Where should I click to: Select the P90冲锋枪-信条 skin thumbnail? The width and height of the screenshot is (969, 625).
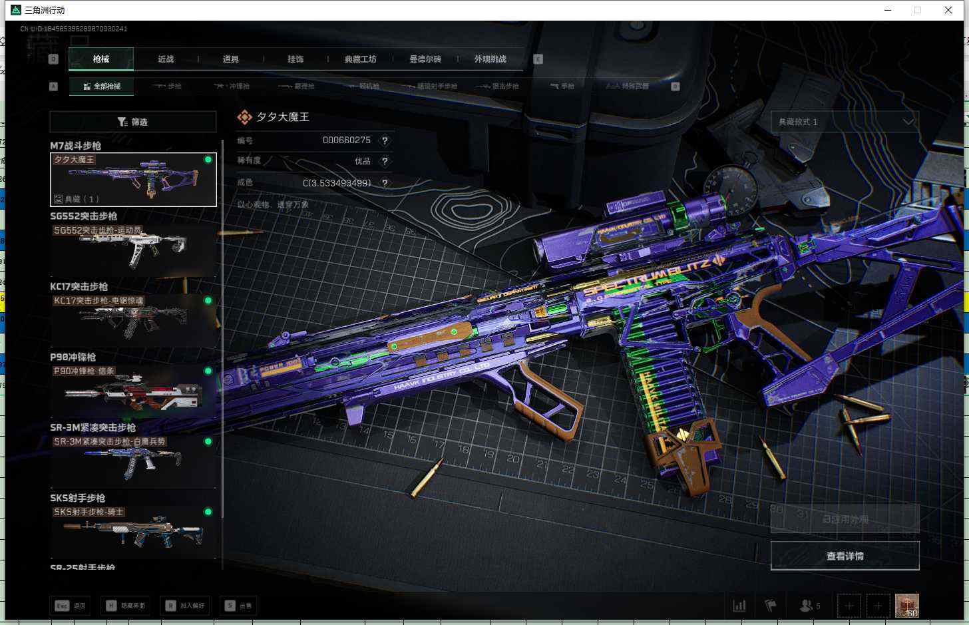(x=133, y=391)
